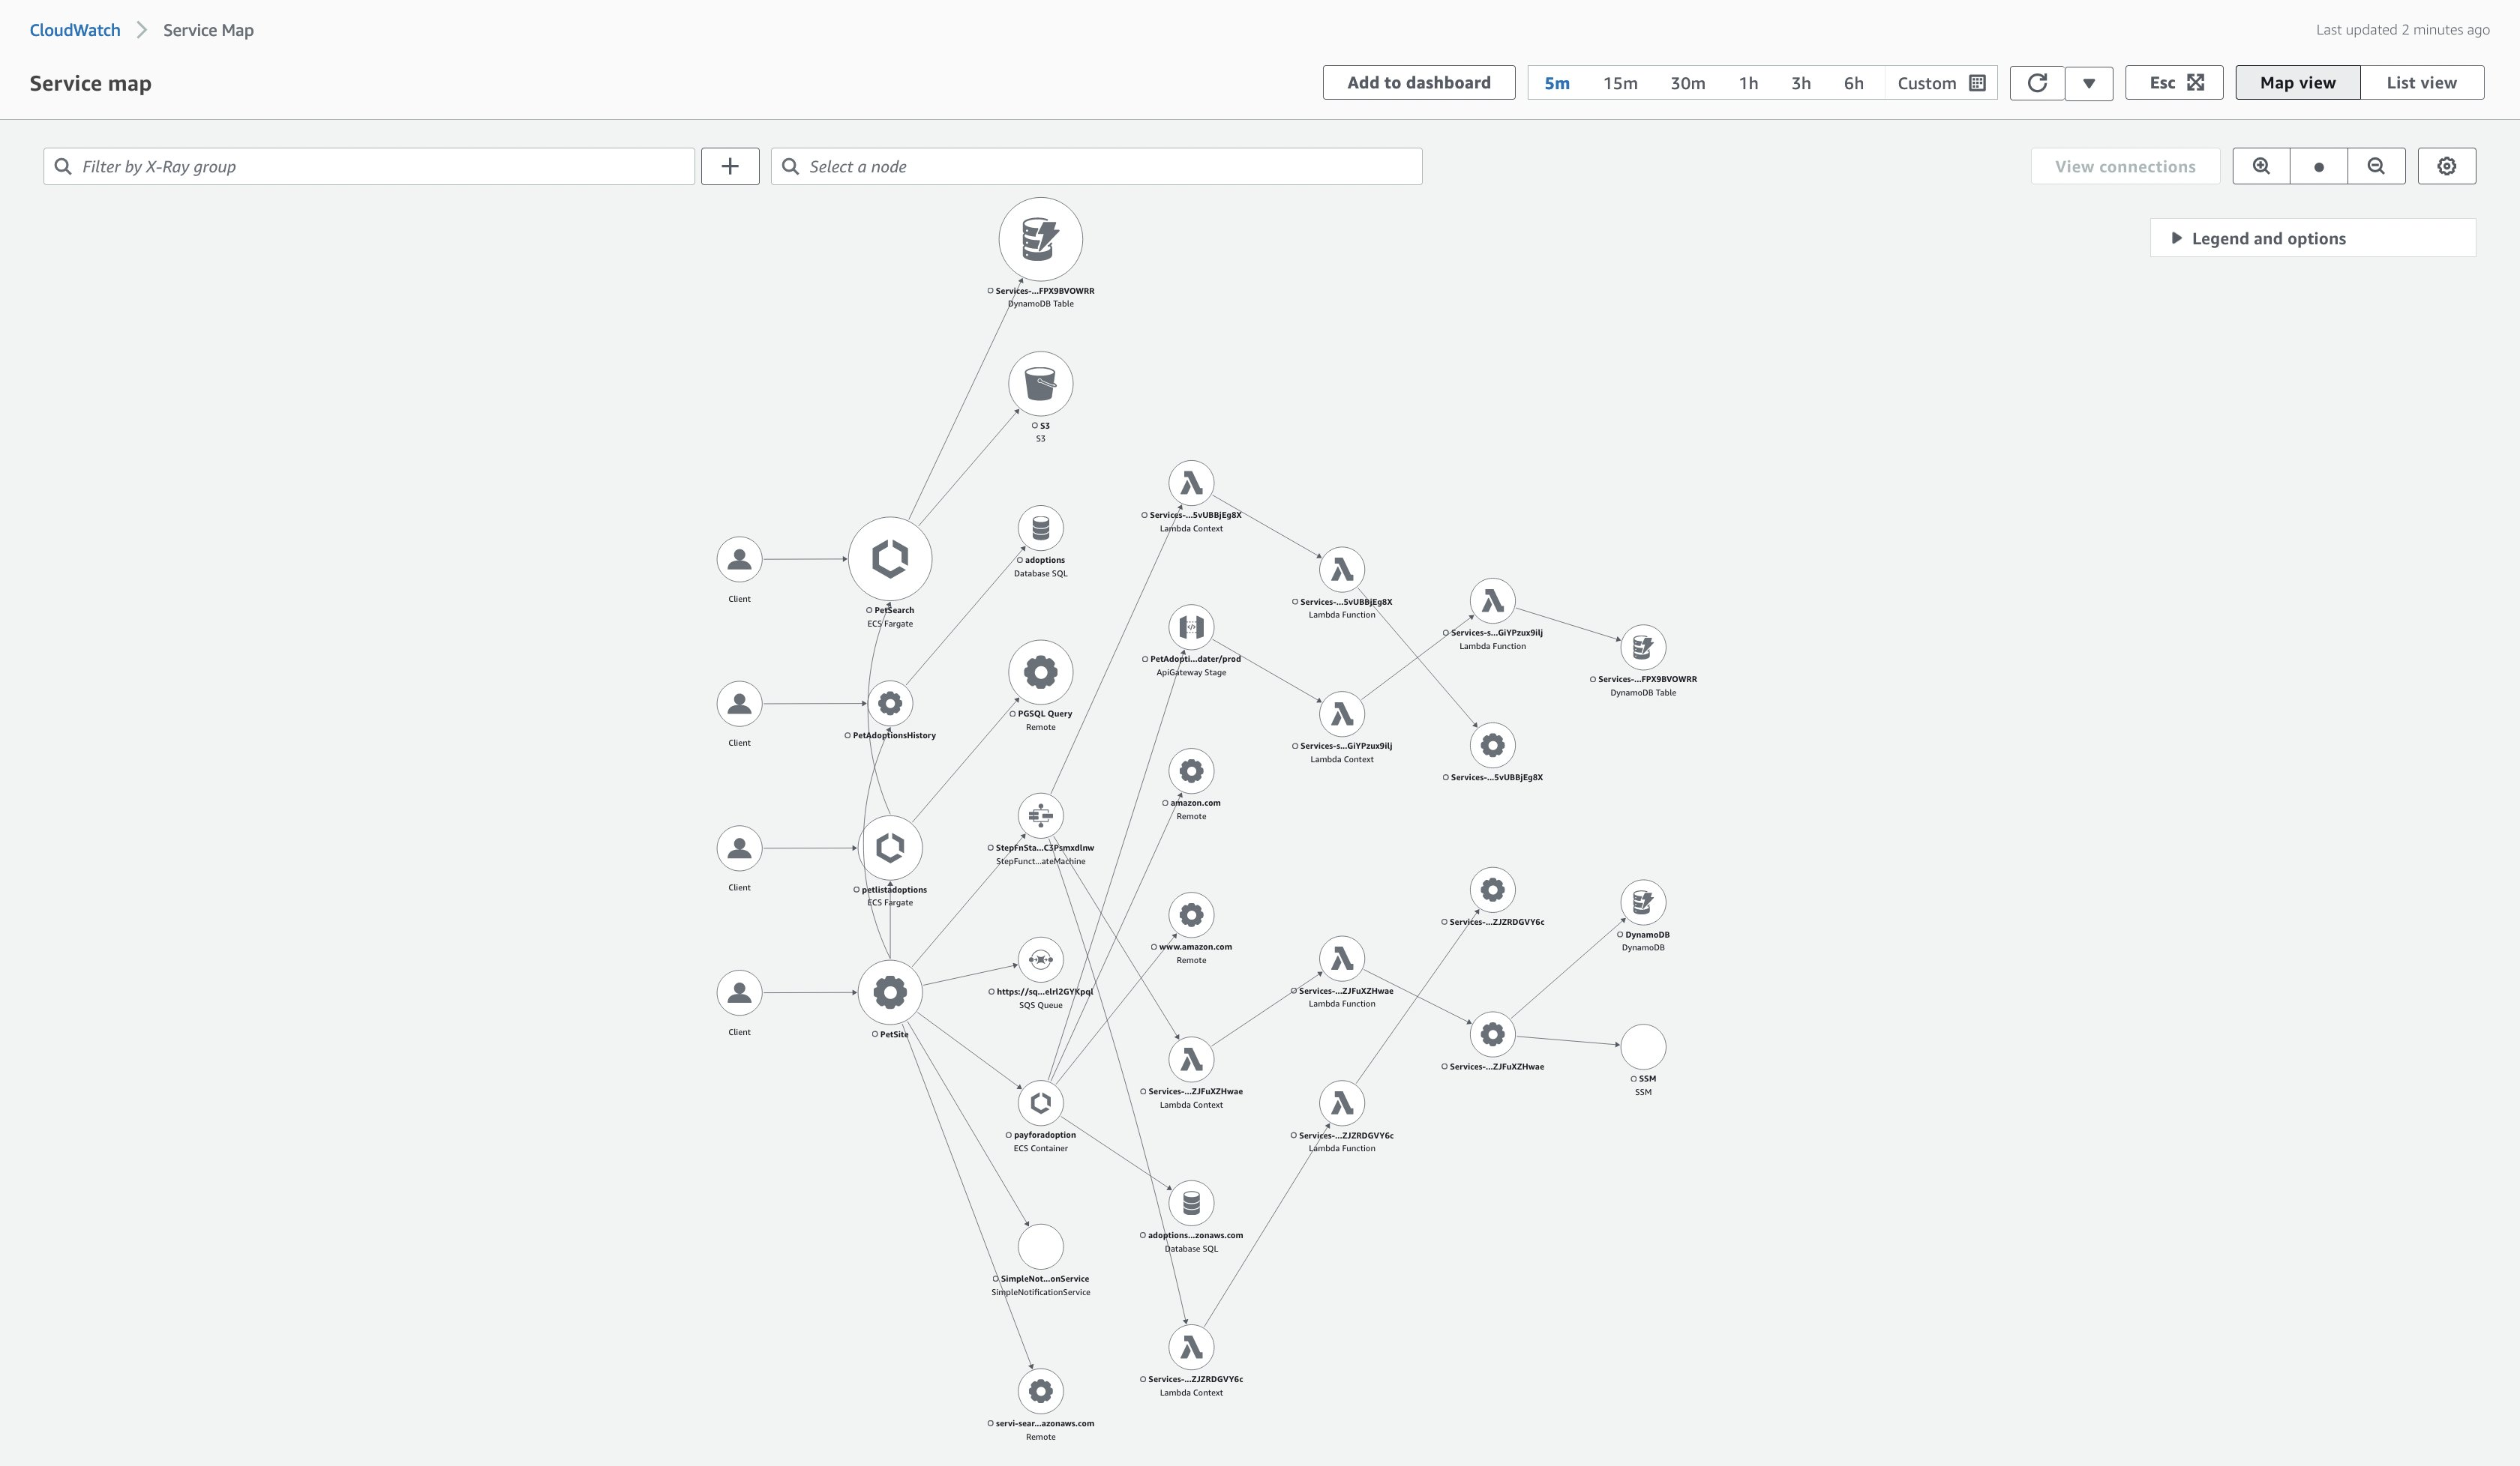Screen dimensions: 2520x1466
Task: Open the refresh interval dropdown arrow
Action: (x=2089, y=83)
